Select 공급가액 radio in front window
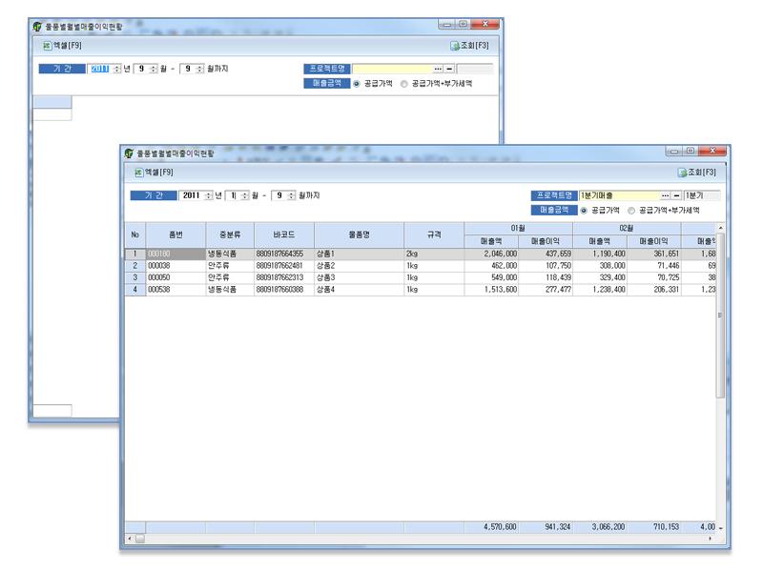This screenshot has width=763, height=571. [x=584, y=210]
